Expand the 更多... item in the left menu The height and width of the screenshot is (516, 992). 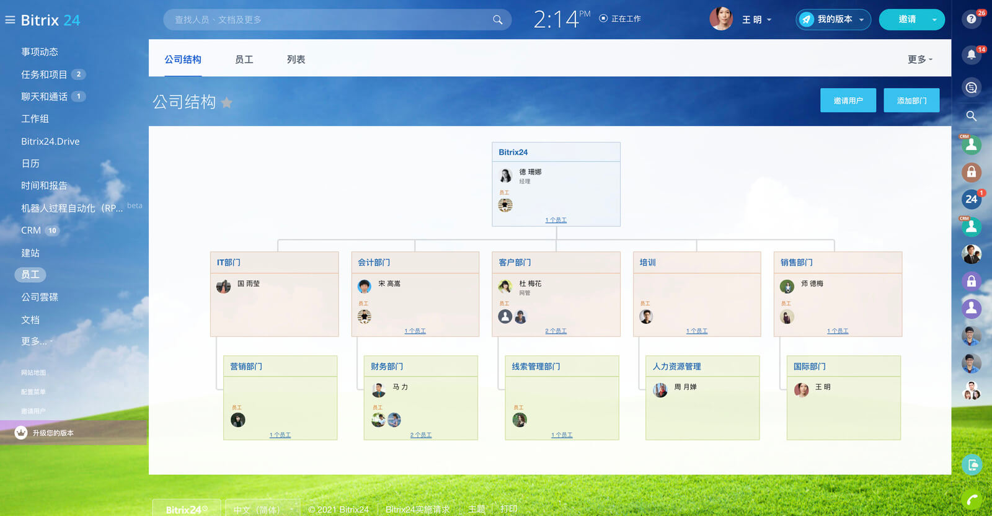37,341
